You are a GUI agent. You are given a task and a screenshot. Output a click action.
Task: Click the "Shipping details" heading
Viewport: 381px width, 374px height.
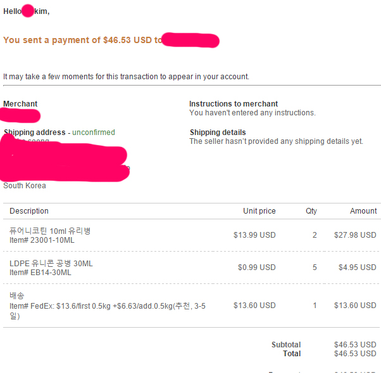coord(218,132)
